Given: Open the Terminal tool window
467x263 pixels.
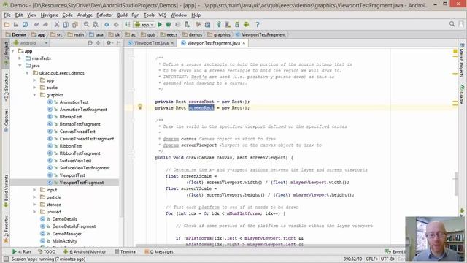Looking at the screenshot, I should (126, 251).
